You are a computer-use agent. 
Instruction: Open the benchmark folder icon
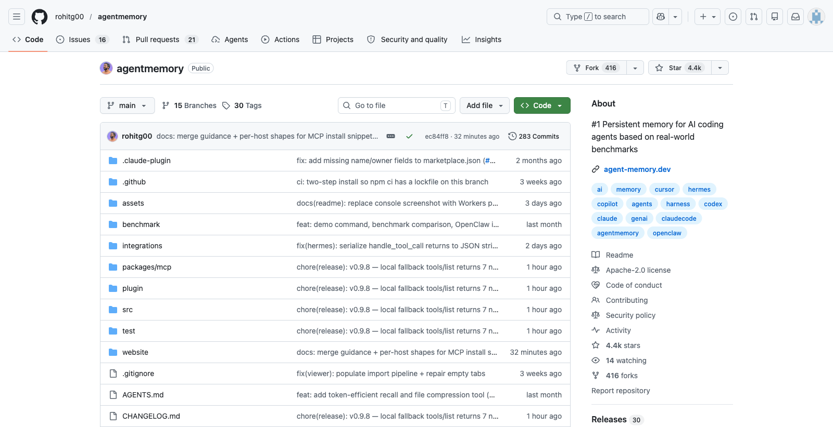point(113,224)
